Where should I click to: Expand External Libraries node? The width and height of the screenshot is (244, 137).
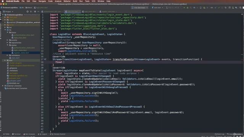coord(3,86)
